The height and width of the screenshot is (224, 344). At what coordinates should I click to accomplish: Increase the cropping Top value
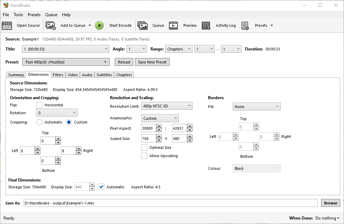pyautogui.click(x=58, y=139)
